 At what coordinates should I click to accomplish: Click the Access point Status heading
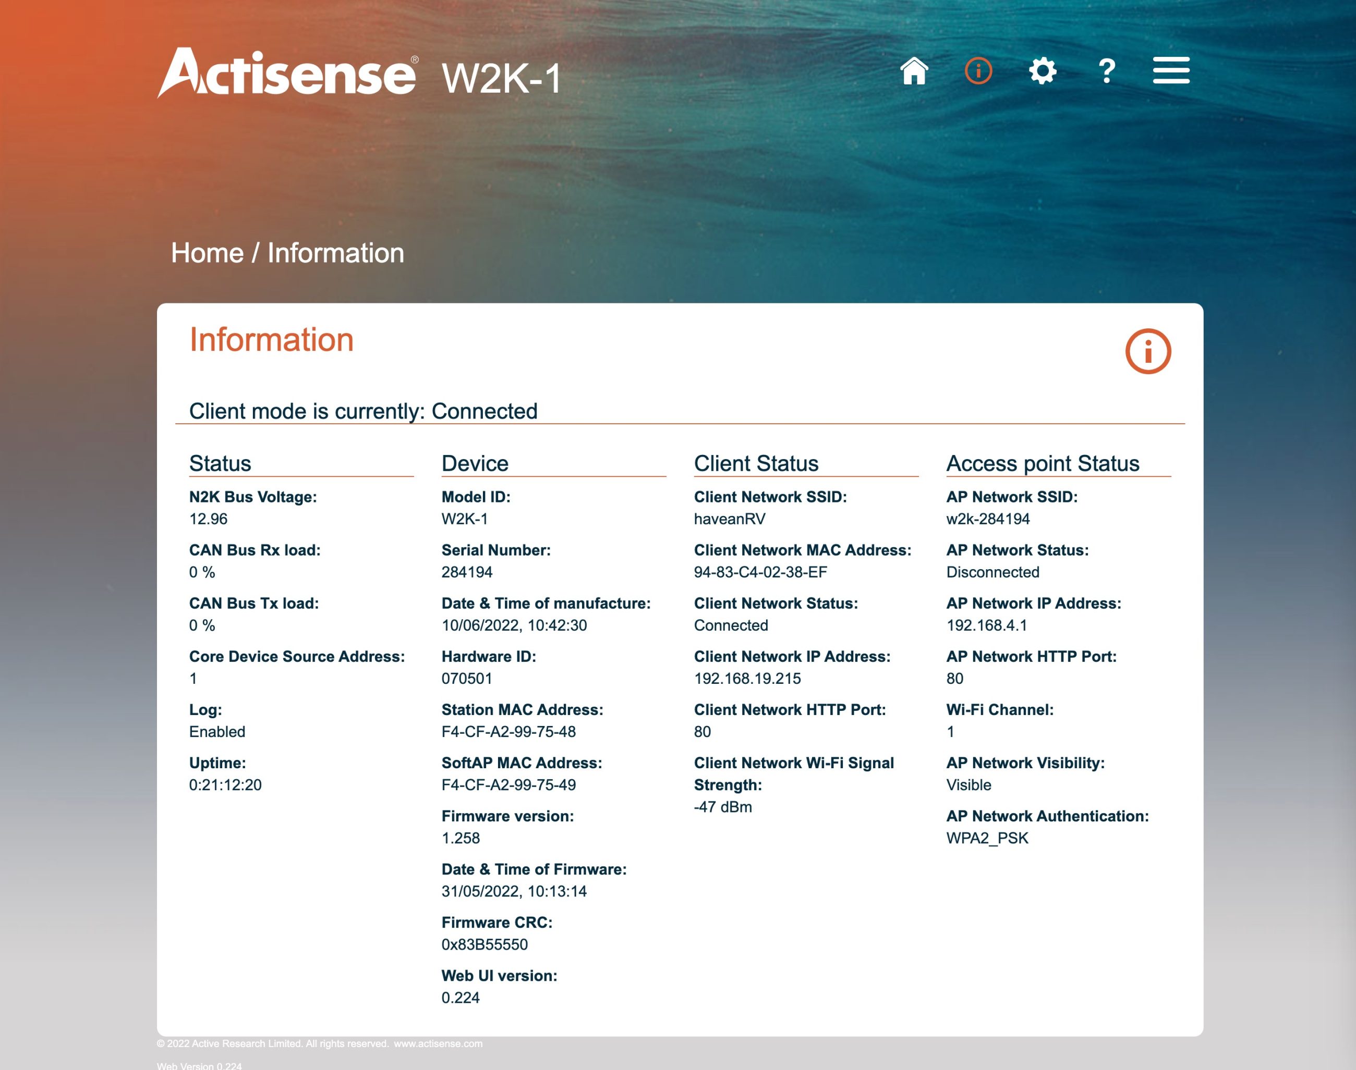coord(1043,463)
